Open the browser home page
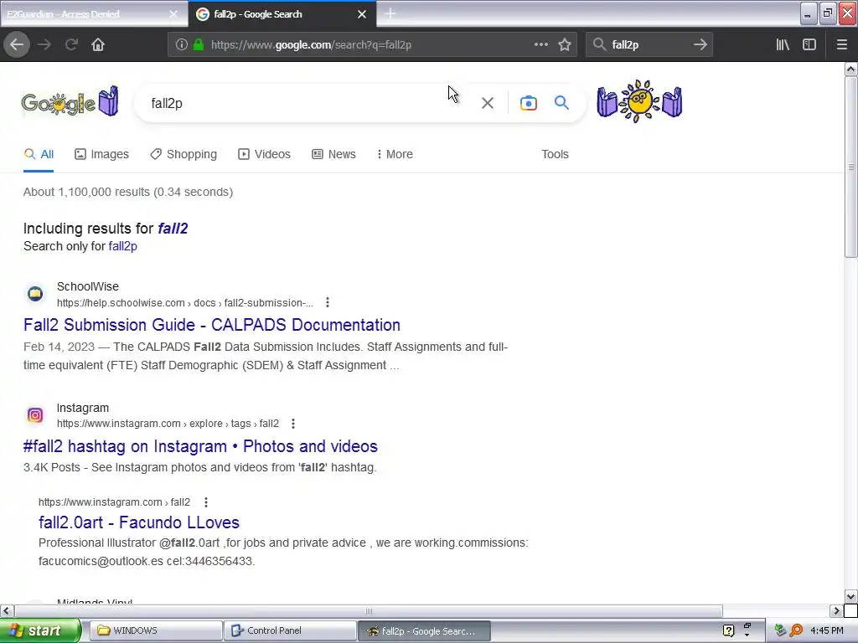This screenshot has width=858, height=643. [x=98, y=45]
